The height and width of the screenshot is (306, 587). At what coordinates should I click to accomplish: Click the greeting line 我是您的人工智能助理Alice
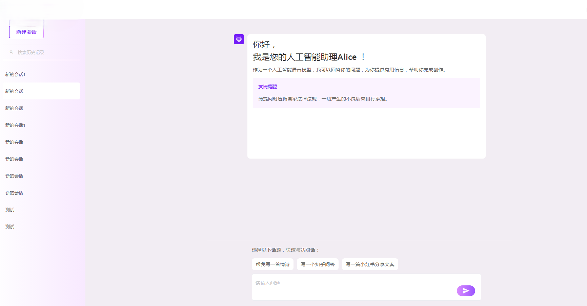(x=309, y=57)
